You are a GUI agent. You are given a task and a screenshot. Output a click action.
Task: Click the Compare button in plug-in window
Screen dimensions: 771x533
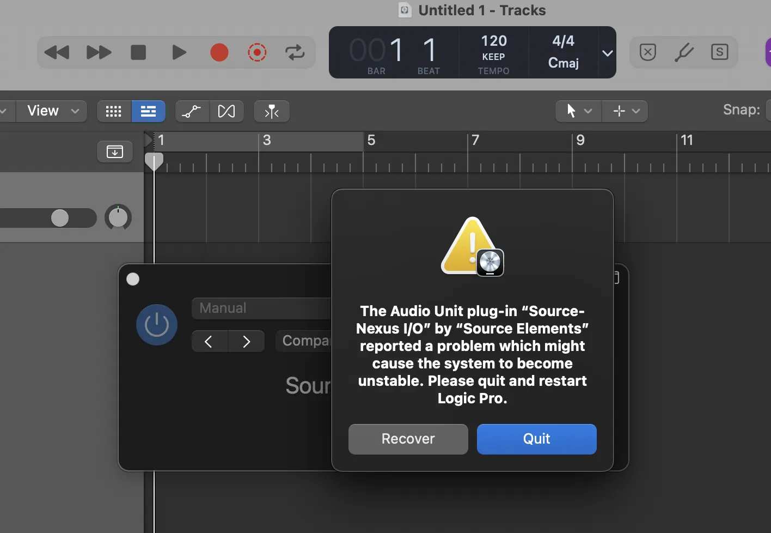(304, 342)
